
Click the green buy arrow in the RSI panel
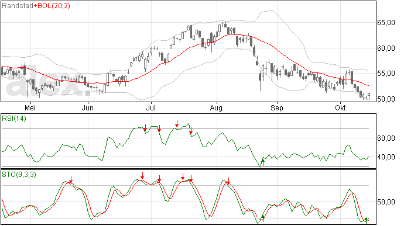click(263, 162)
